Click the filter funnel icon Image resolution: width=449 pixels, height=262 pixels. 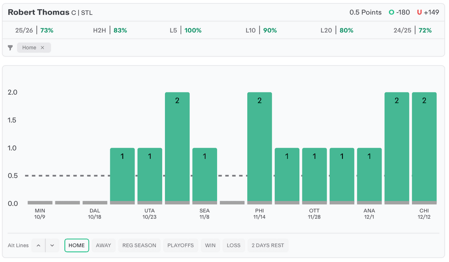(x=10, y=48)
